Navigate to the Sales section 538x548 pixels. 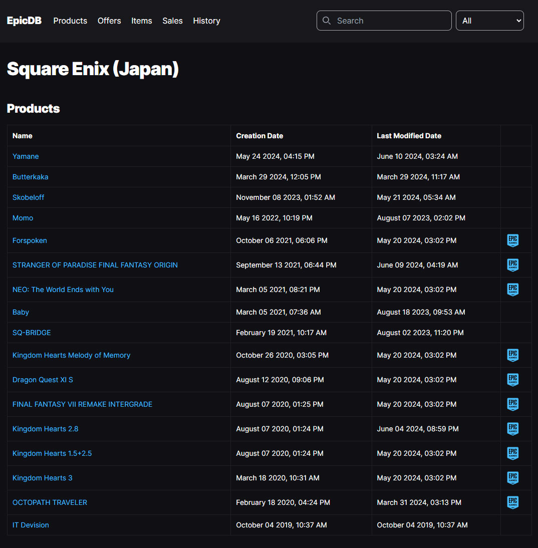pyautogui.click(x=172, y=21)
